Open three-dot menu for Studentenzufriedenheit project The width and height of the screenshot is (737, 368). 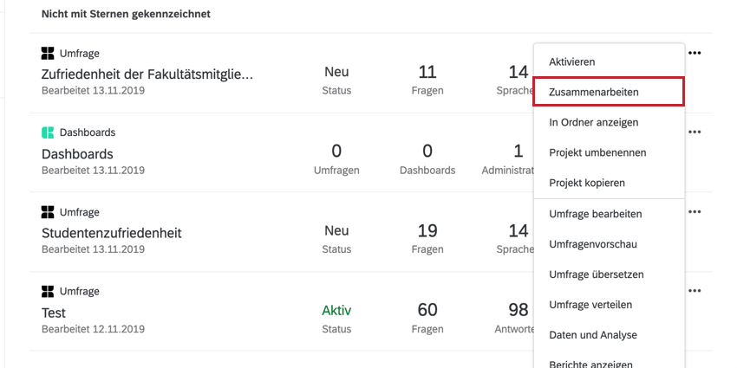coord(695,211)
